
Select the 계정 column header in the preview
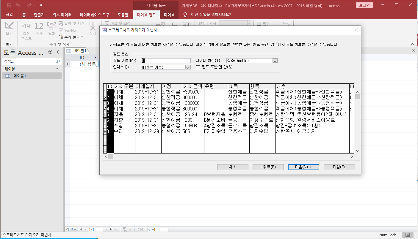click(172, 86)
